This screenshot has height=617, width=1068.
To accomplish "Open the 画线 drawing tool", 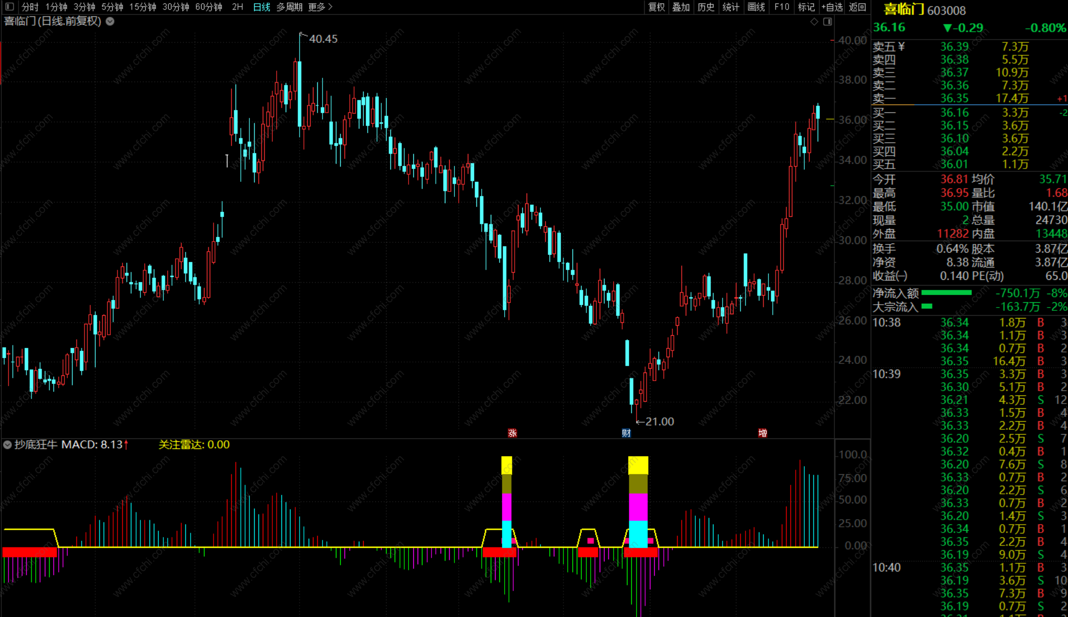I will tap(756, 7).
